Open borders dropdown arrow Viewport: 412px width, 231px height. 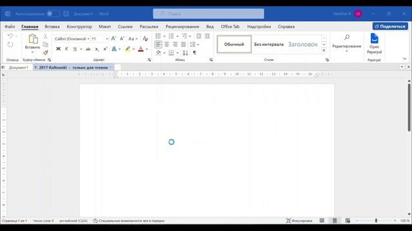tap(178, 53)
